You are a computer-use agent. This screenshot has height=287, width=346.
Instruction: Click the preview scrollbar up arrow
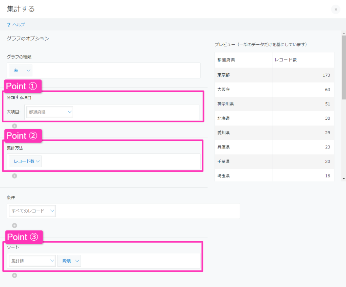[344, 33]
